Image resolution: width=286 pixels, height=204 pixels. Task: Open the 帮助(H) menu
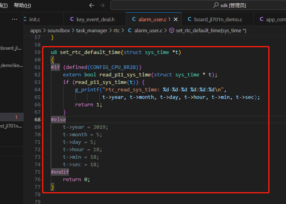22,5
